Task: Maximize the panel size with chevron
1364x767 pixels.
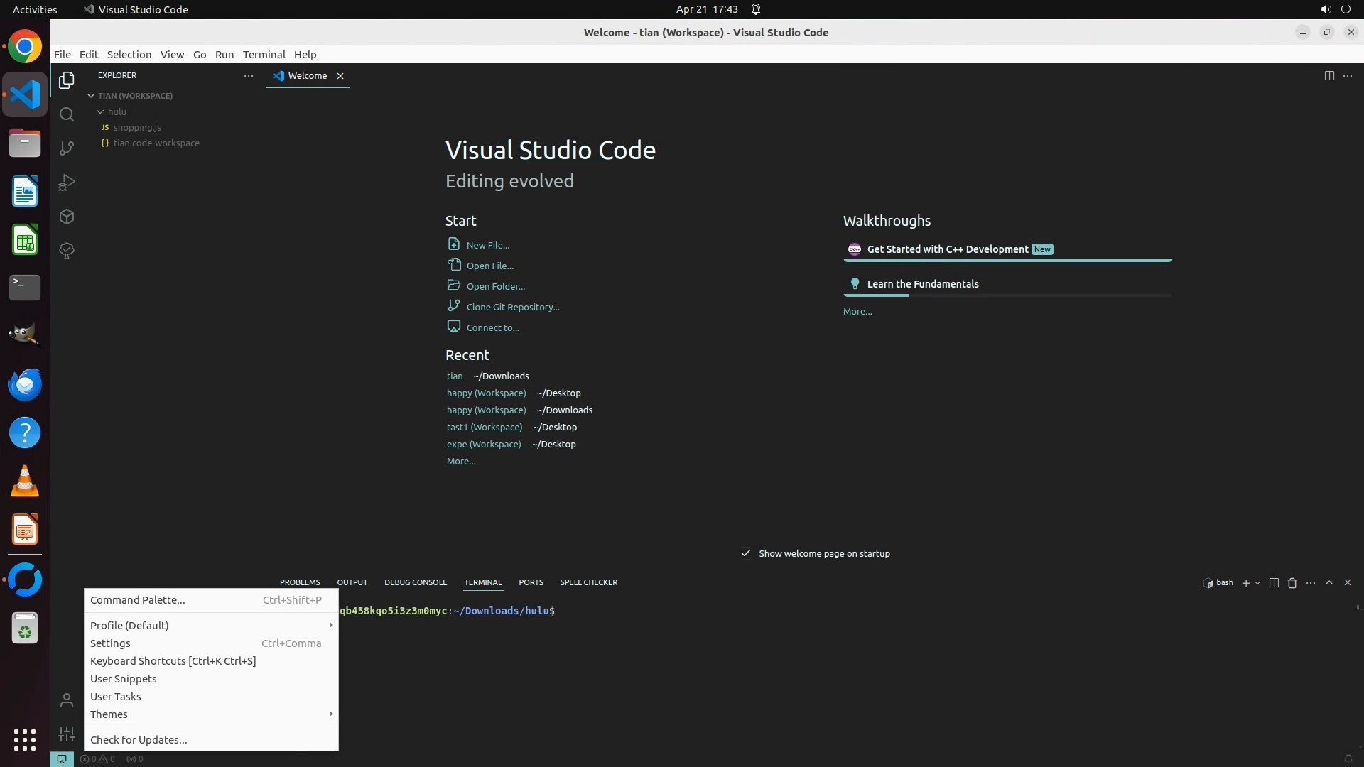Action: pyautogui.click(x=1329, y=582)
